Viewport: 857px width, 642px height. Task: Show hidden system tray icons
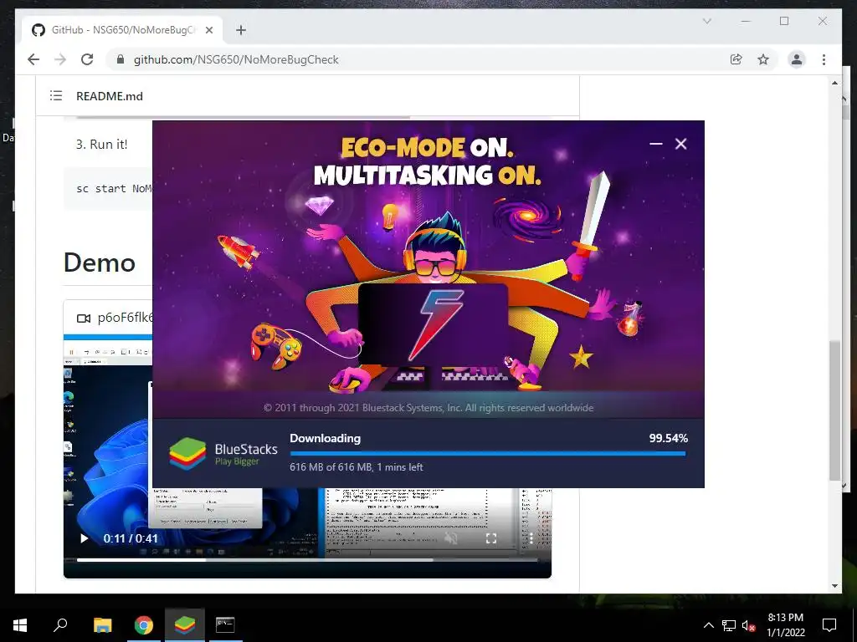[x=708, y=625]
